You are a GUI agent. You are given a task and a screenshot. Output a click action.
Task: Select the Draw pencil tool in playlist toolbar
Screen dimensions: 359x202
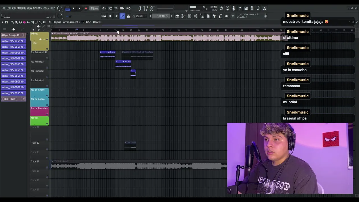[x=13, y=22]
